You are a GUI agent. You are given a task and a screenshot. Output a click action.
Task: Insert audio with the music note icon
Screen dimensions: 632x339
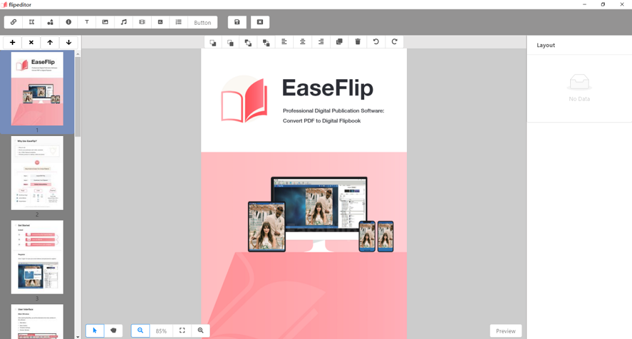(123, 22)
